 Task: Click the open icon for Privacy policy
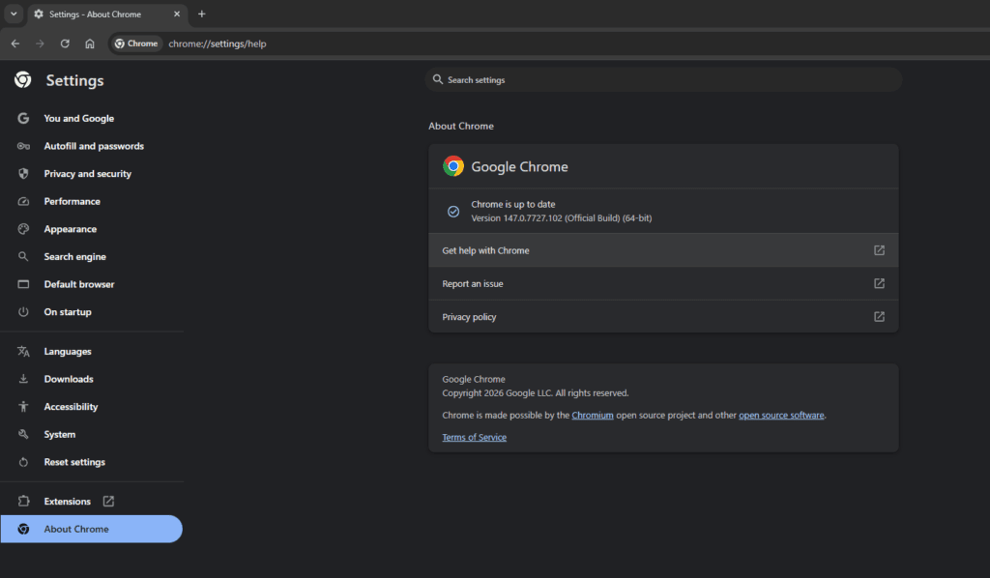pyautogui.click(x=879, y=317)
